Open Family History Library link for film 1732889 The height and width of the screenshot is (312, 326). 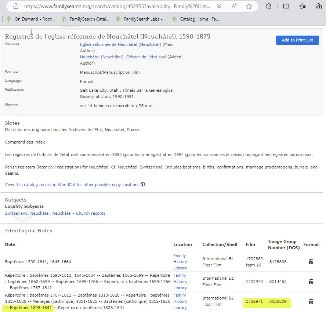(x=180, y=262)
